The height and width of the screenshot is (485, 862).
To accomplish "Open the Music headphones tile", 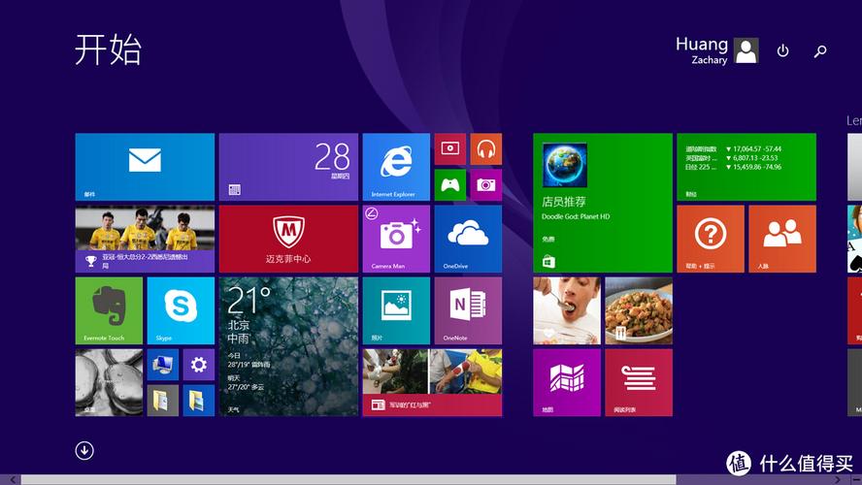I will (x=486, y=148).
